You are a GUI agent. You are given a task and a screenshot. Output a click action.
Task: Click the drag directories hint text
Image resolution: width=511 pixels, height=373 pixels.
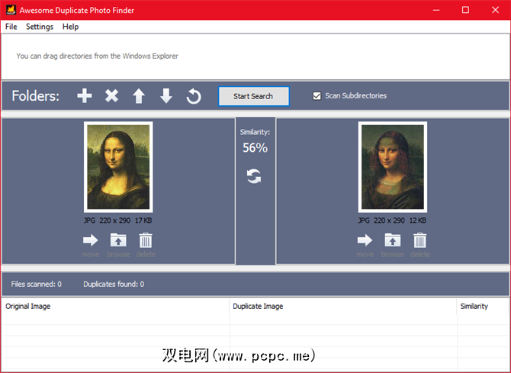coord(97,56)
